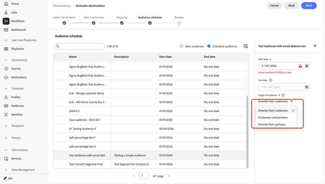Expand the Prospects section
The height and width of the screenshot is (184, 325).
point(6,126)
